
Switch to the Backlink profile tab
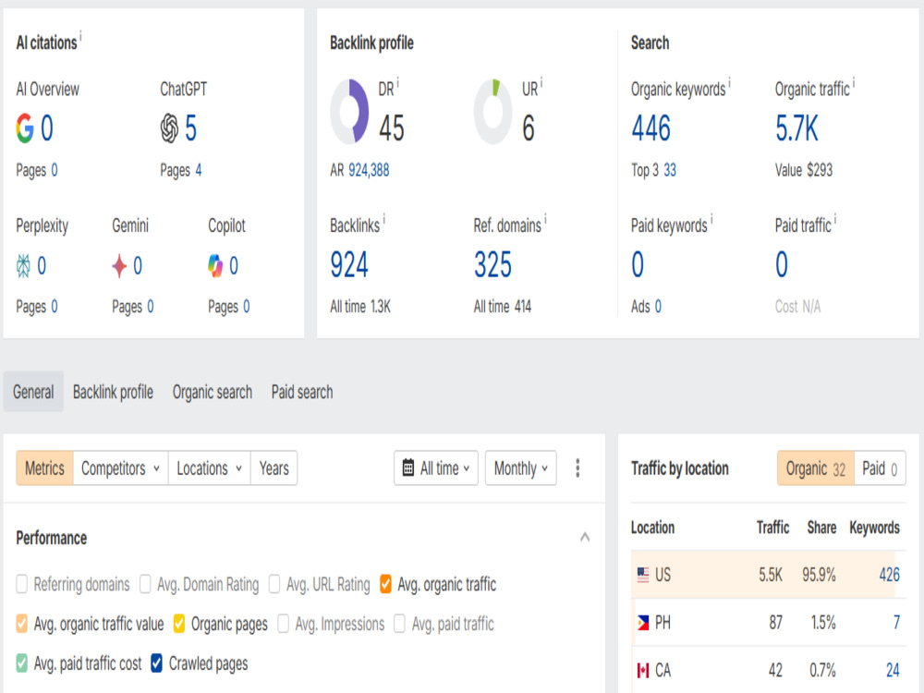[113, 391]
